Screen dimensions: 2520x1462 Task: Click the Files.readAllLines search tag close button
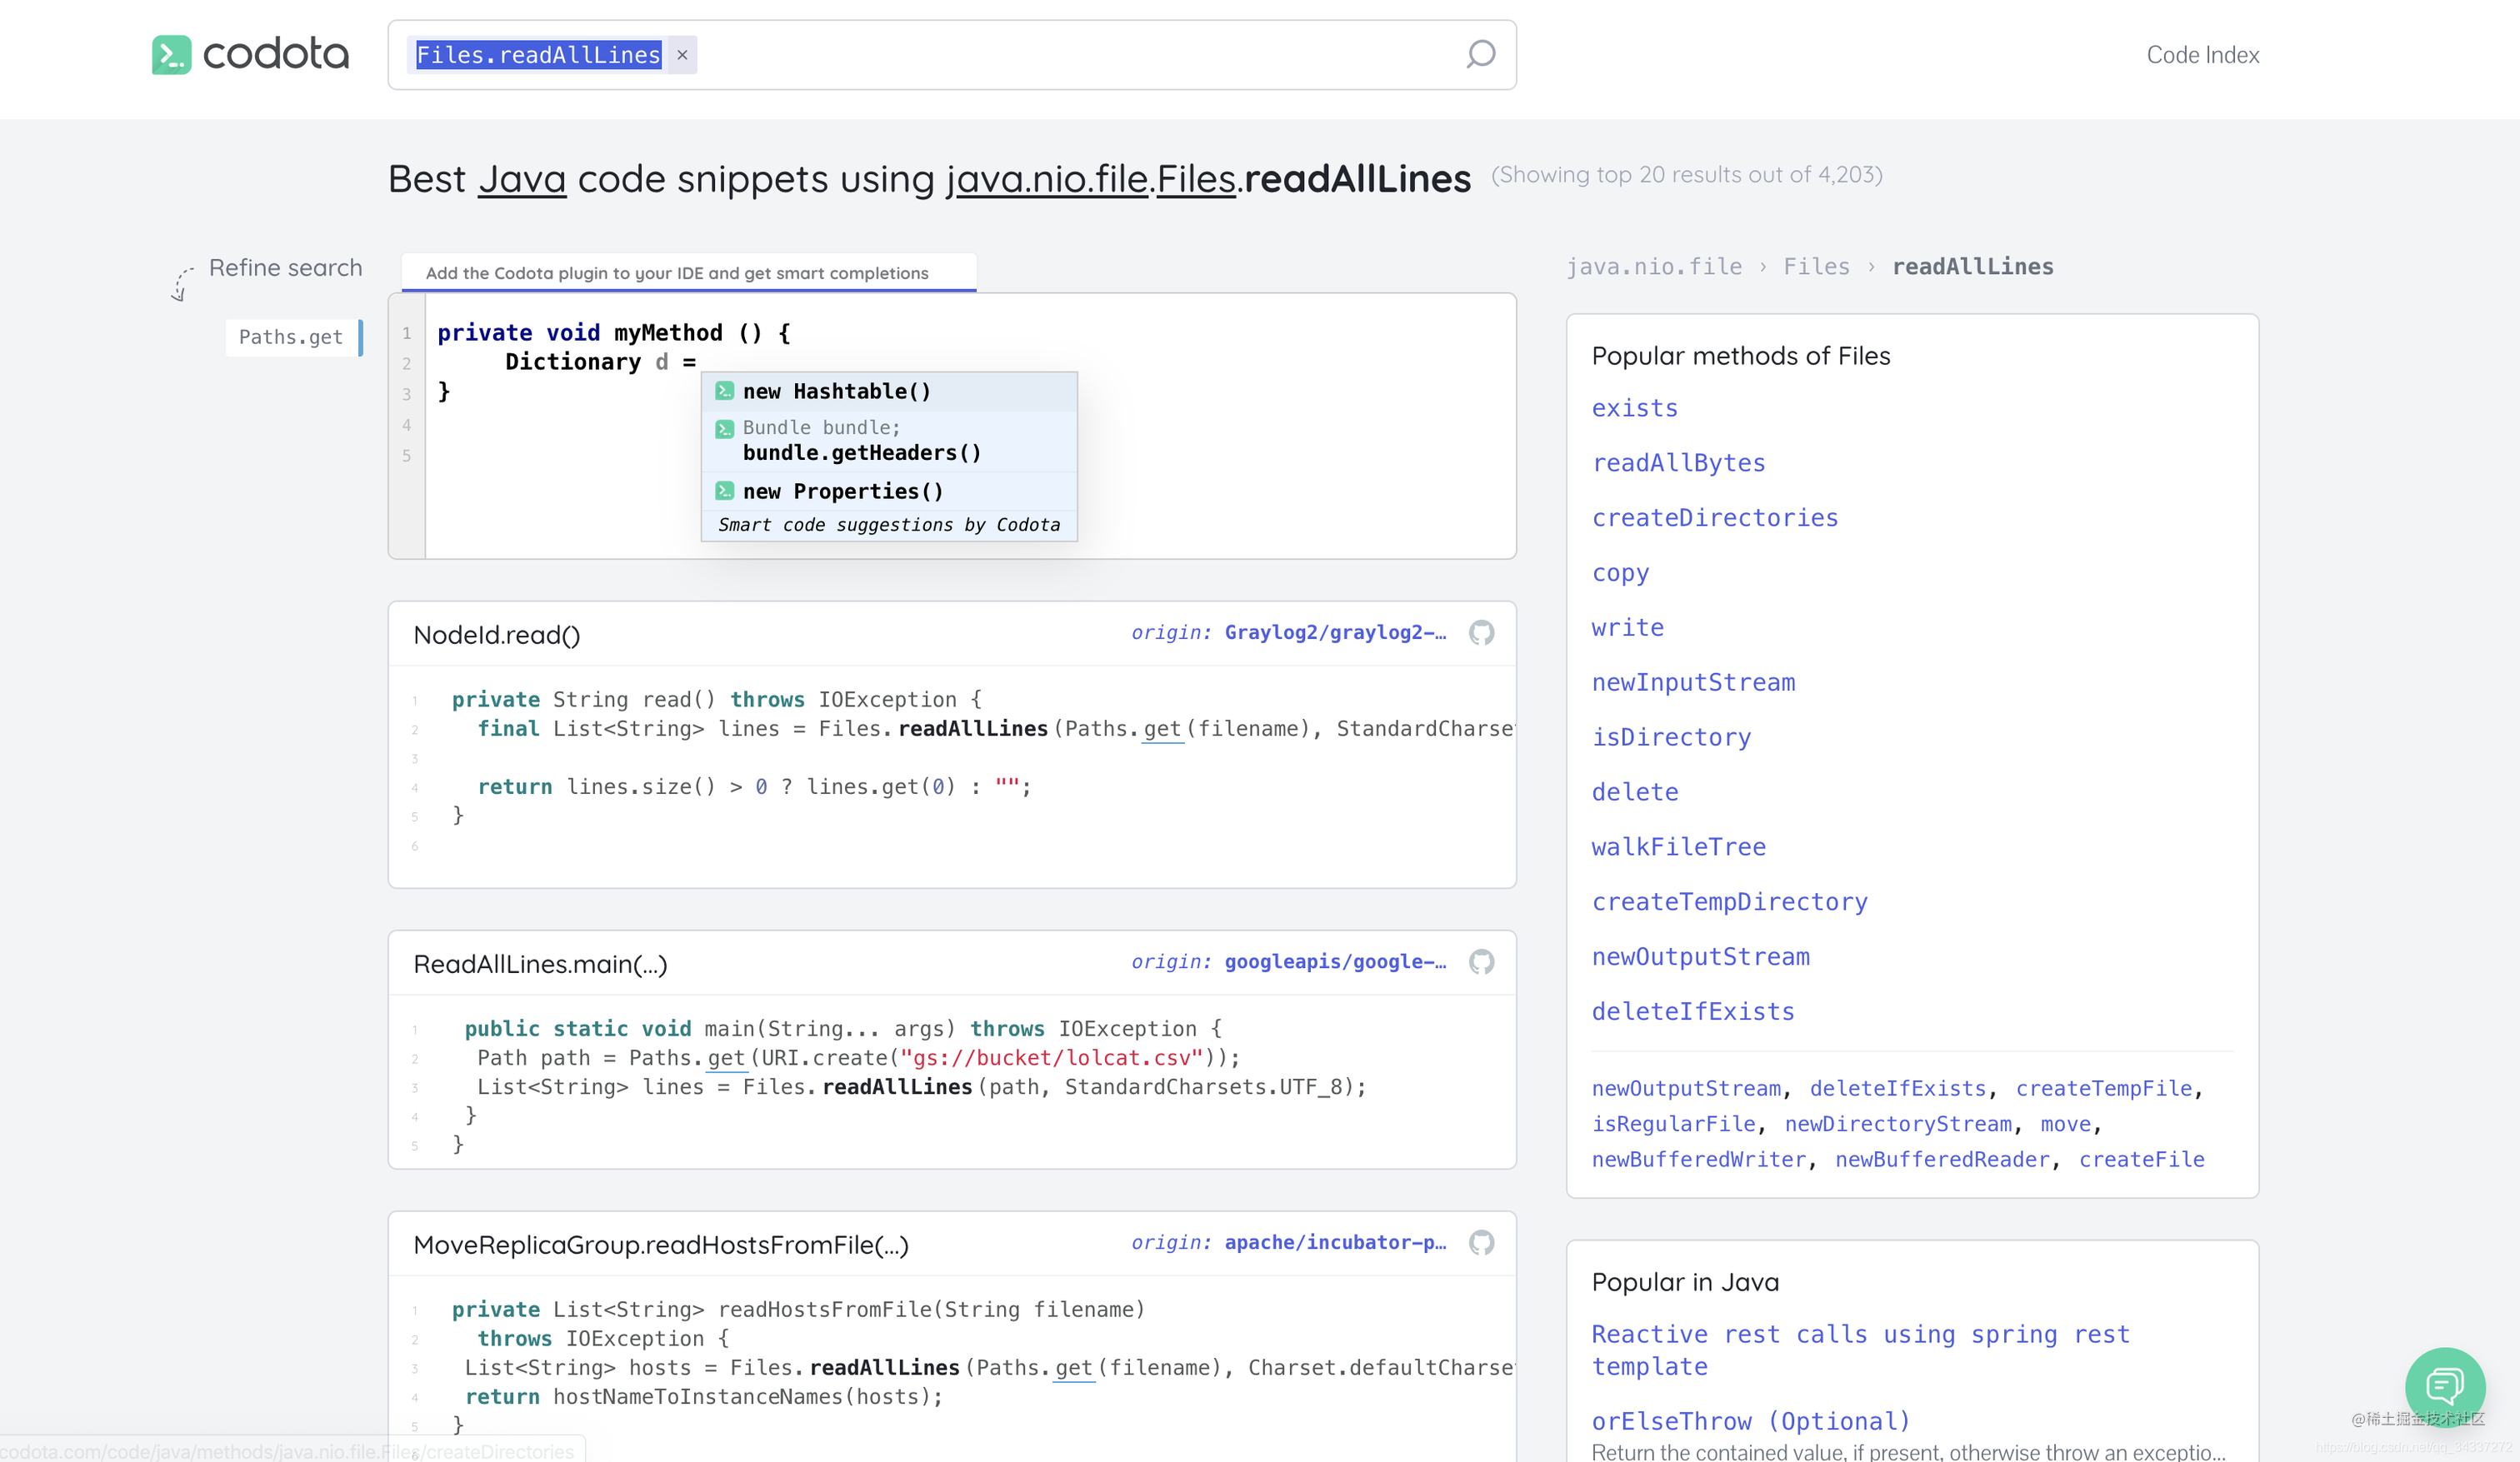click(x=684, y=56)
